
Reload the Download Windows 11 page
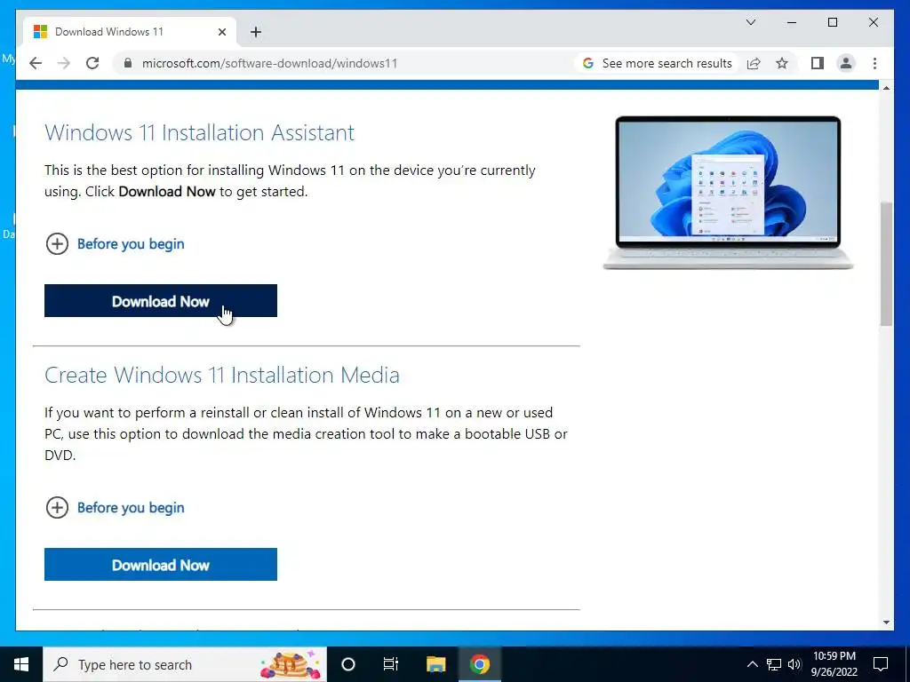tap(92, 63)
